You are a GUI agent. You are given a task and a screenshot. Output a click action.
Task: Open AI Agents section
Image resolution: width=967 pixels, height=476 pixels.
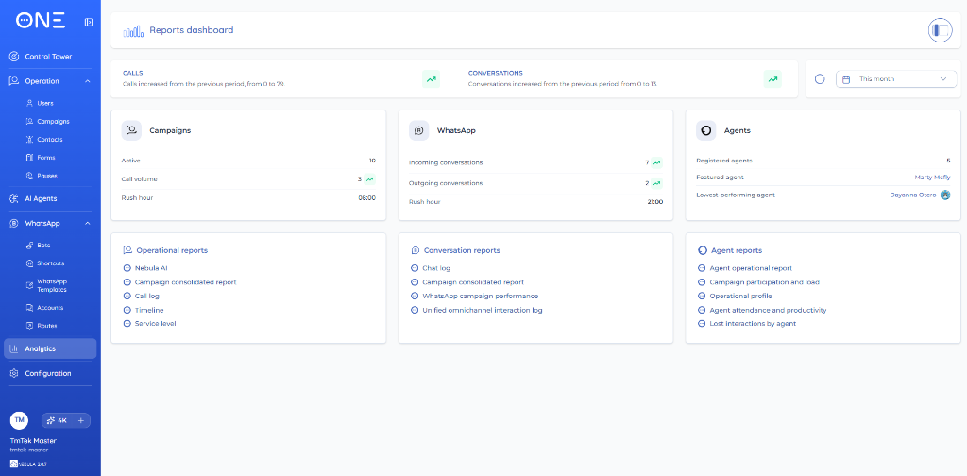tap(41, 199)
